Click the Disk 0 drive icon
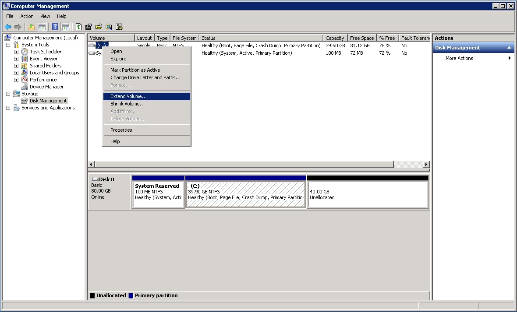 coord(95,179)
